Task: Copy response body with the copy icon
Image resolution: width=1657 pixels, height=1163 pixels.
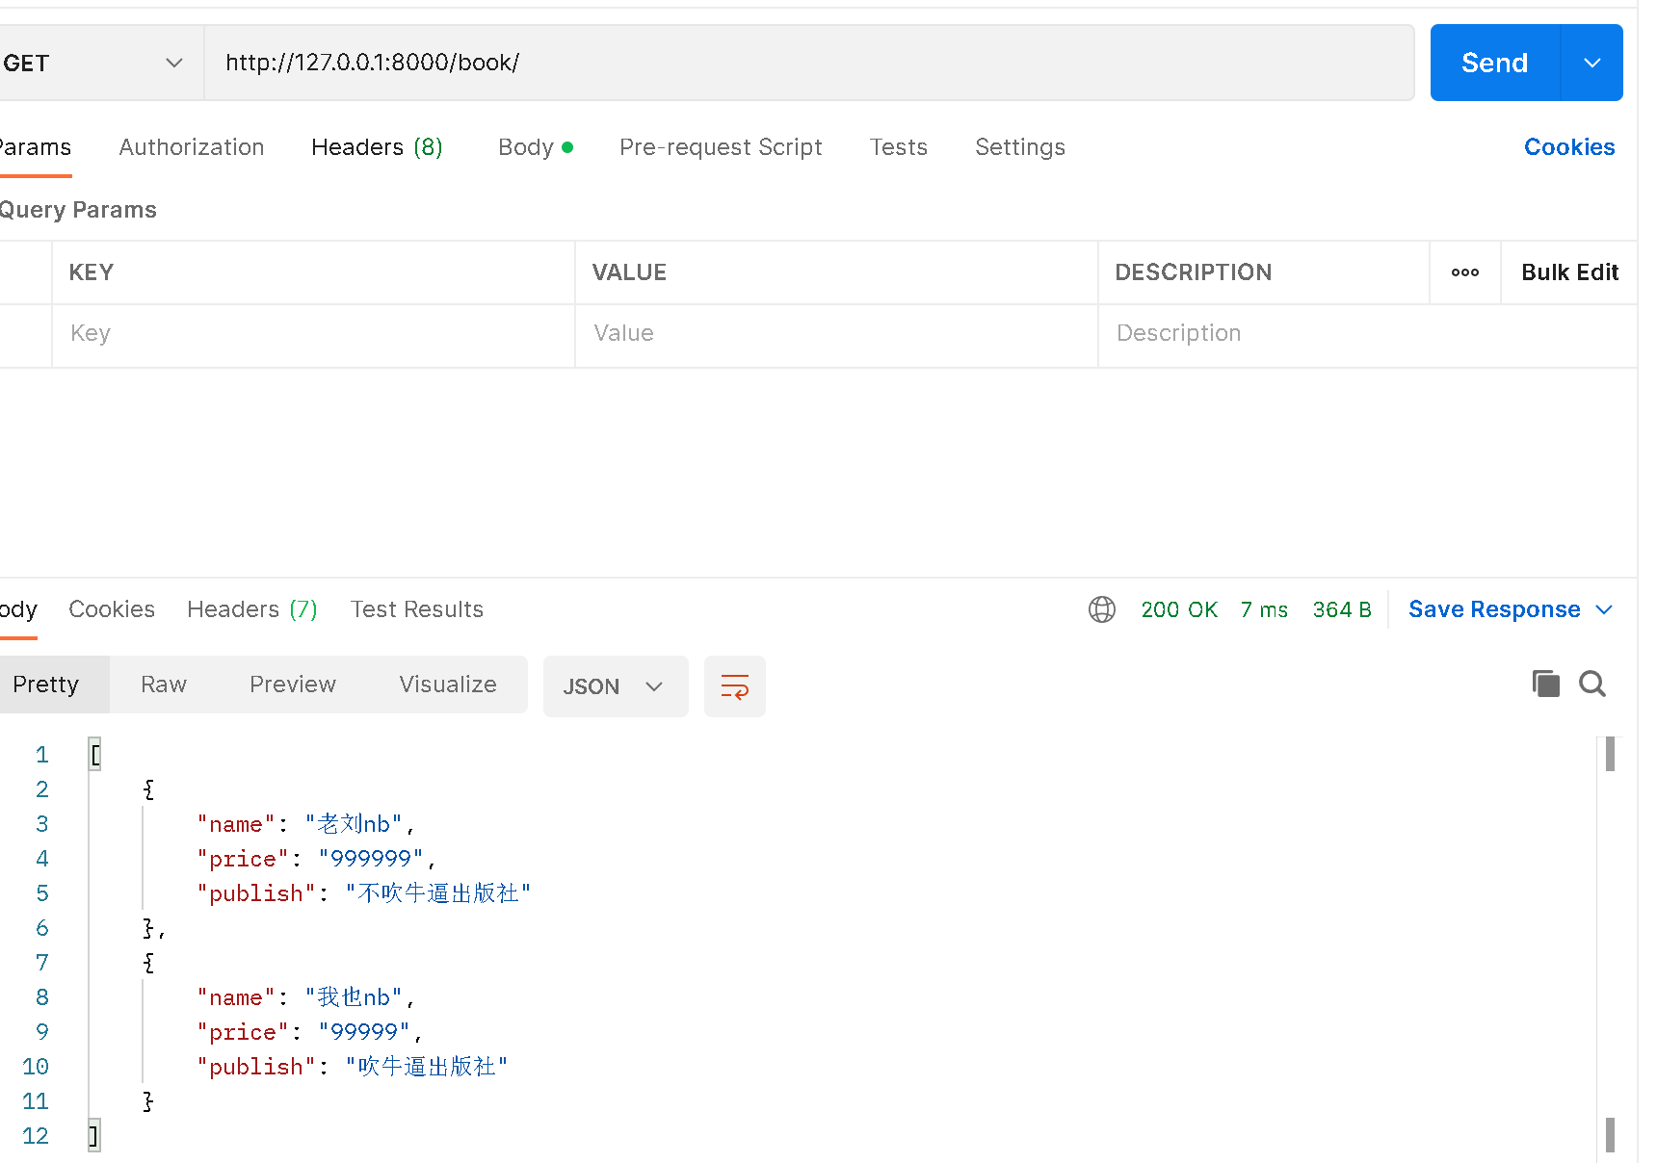Action: 1546,684
